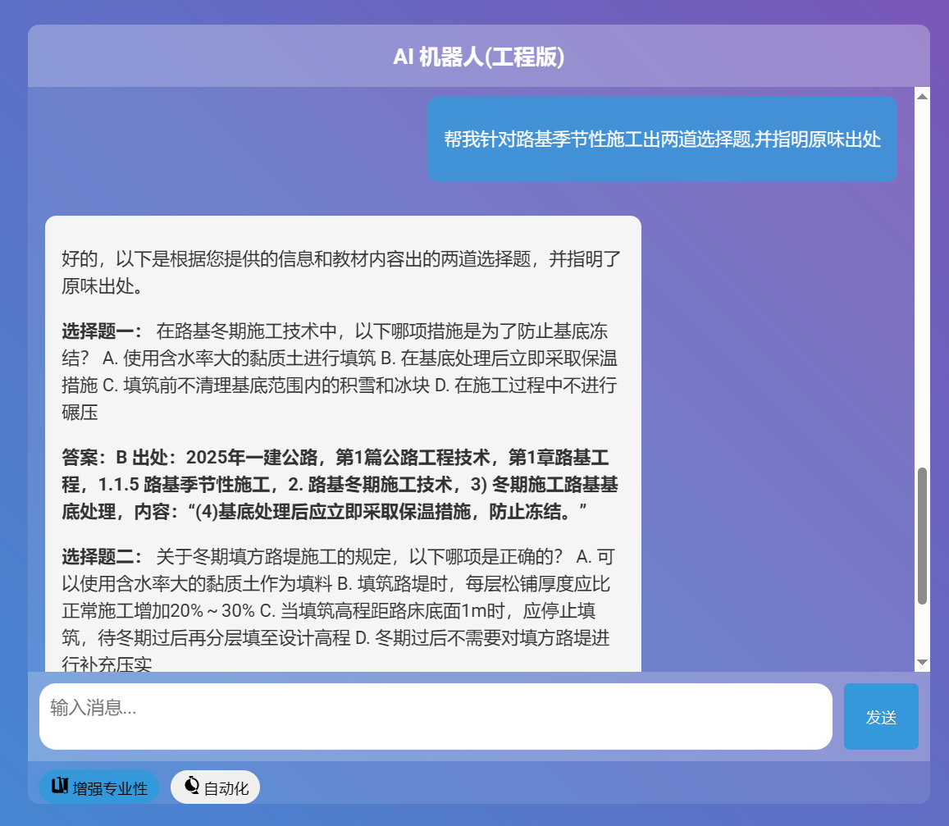Click the intro sentence starting 好的，以下是
Viewport: 949px width, 826px height.
pyautogui.click(x=341, y=272)
